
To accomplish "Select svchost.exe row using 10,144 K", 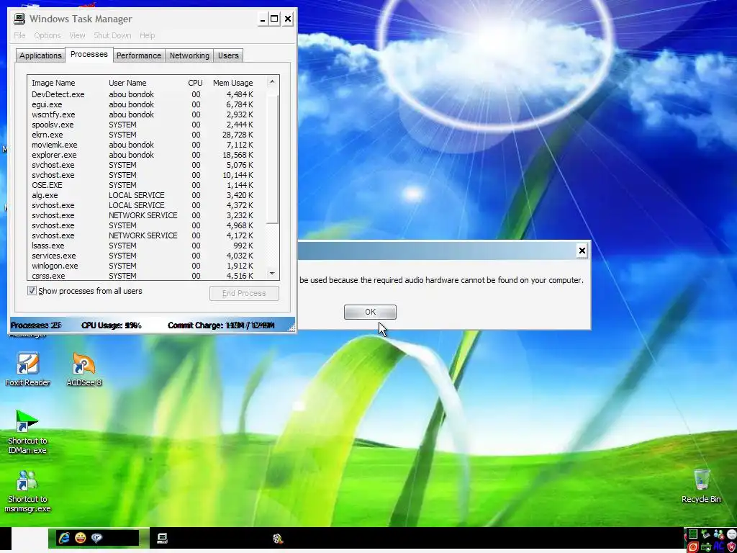I will (147, 175).
